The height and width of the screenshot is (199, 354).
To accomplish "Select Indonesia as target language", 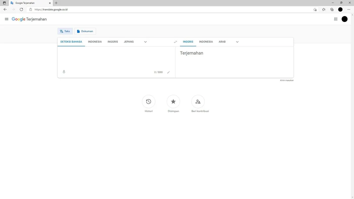I will click(206, 42).
